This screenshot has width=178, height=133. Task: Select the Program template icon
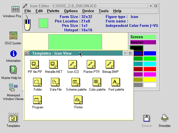click(x=37, y=100)
